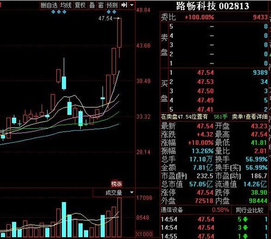The width and height of the screenshot is (271, 239).
Task: Click the 33.32 price axis label
Action: click(x=143, y=117)
